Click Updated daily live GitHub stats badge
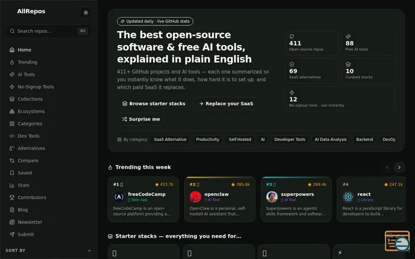This screenshot has width=415, height=259. [x=155, y=21]
